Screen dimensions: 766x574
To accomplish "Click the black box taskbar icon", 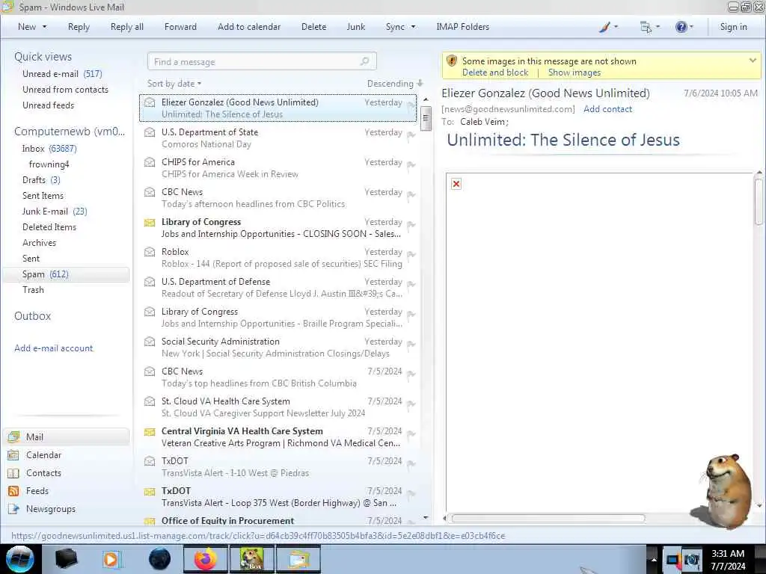I will coord(66,559).
